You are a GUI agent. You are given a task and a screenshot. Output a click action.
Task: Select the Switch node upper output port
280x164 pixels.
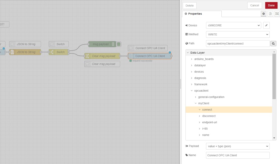(69, 51)
